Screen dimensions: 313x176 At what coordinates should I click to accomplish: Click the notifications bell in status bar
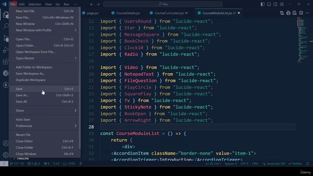(308, 164)
